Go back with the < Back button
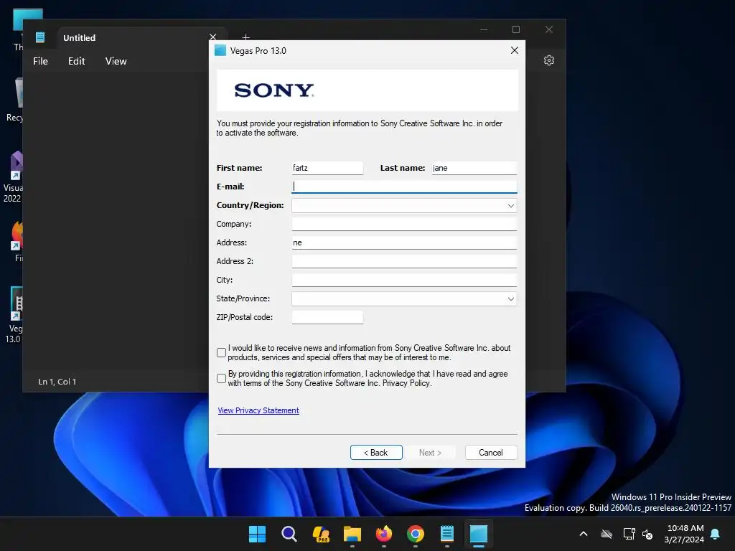This screenshot has height=551, width=735. pyautogui.click(x=376, y=453)
